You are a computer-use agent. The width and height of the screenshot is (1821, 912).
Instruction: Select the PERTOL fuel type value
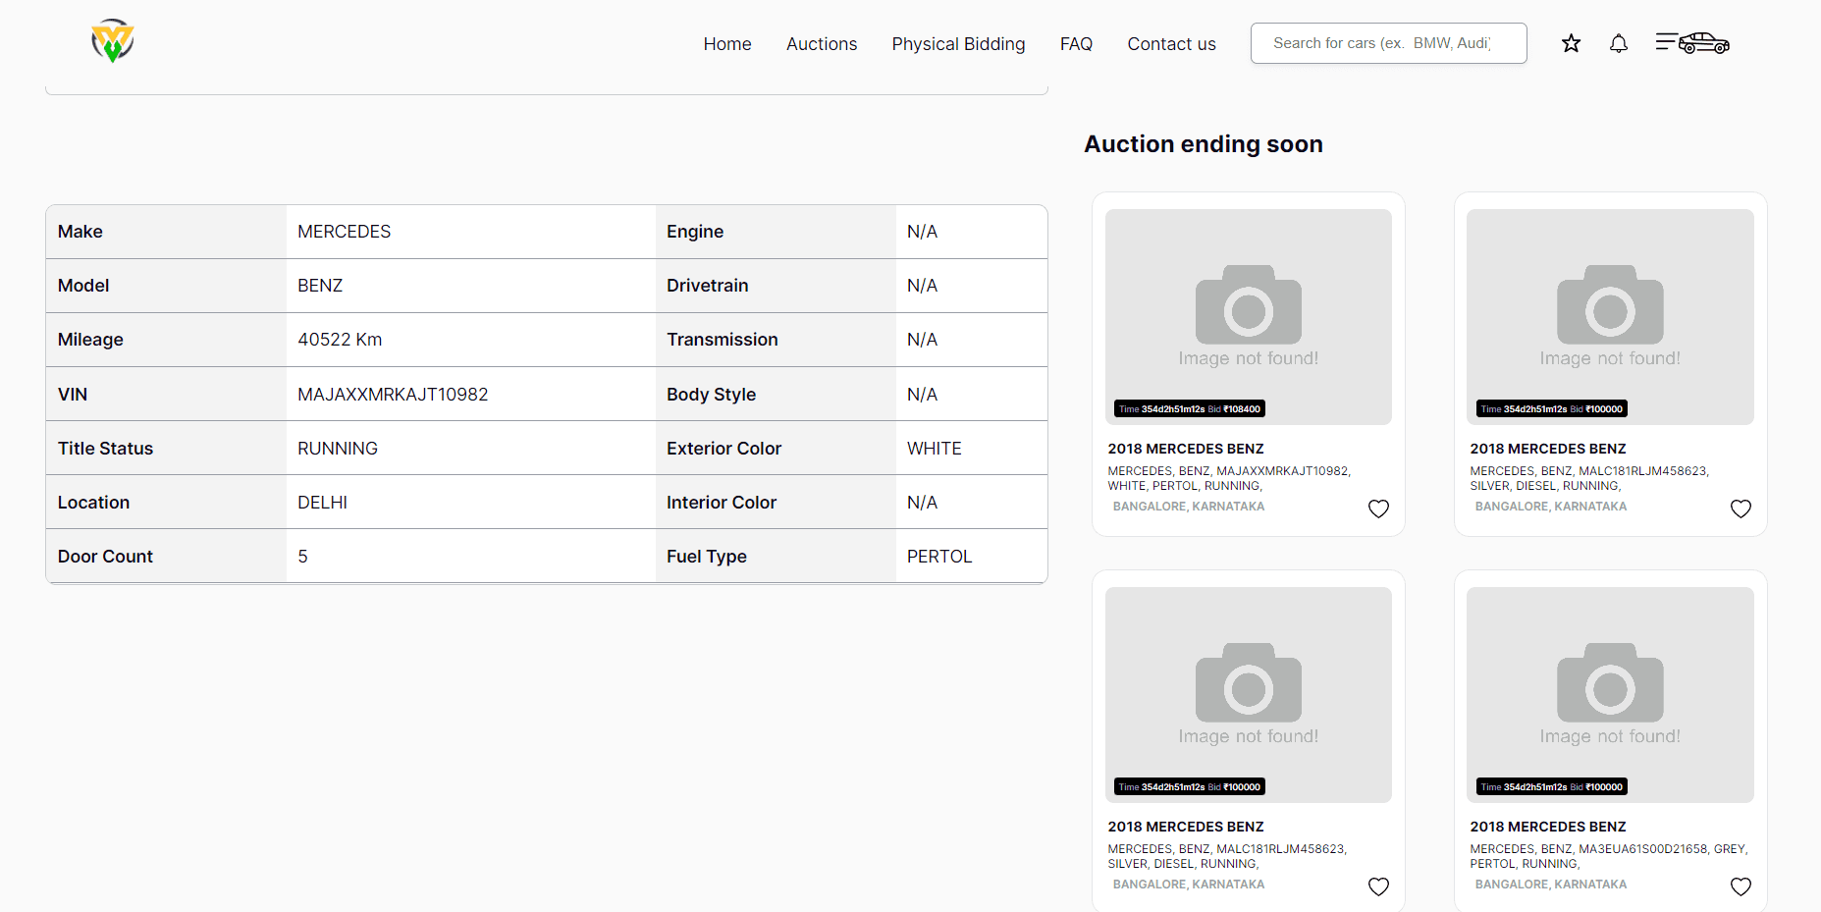[x=939, y=557]
